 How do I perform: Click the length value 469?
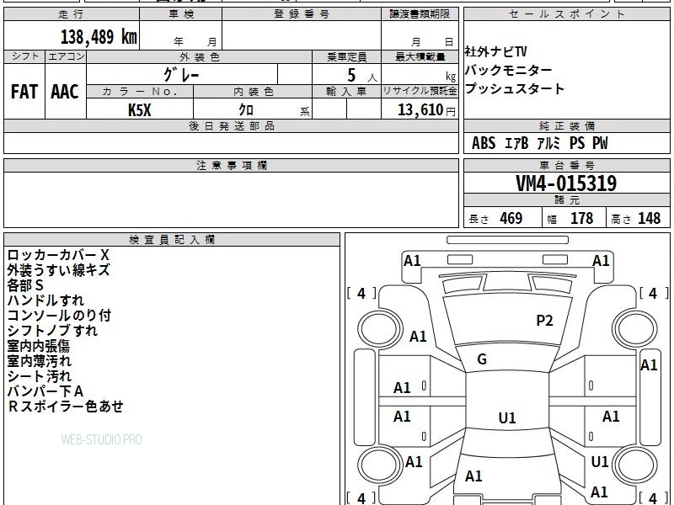click(511, 219)
